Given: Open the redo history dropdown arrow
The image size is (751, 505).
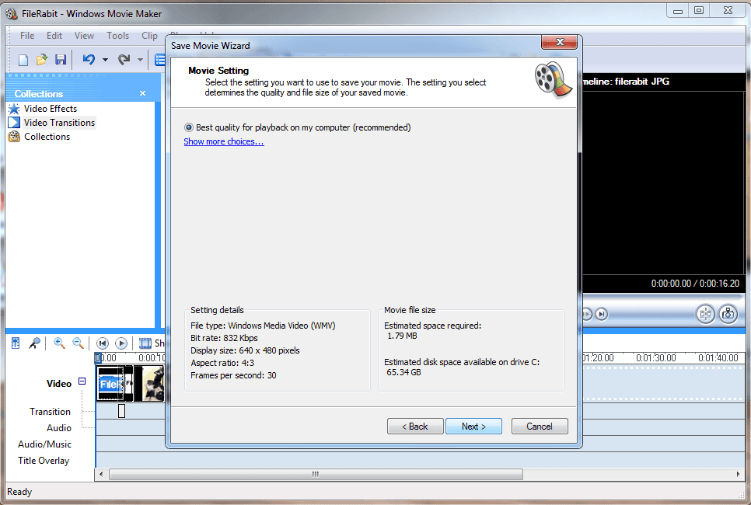Looking at the screenshot, I should [x=140, y=60].
